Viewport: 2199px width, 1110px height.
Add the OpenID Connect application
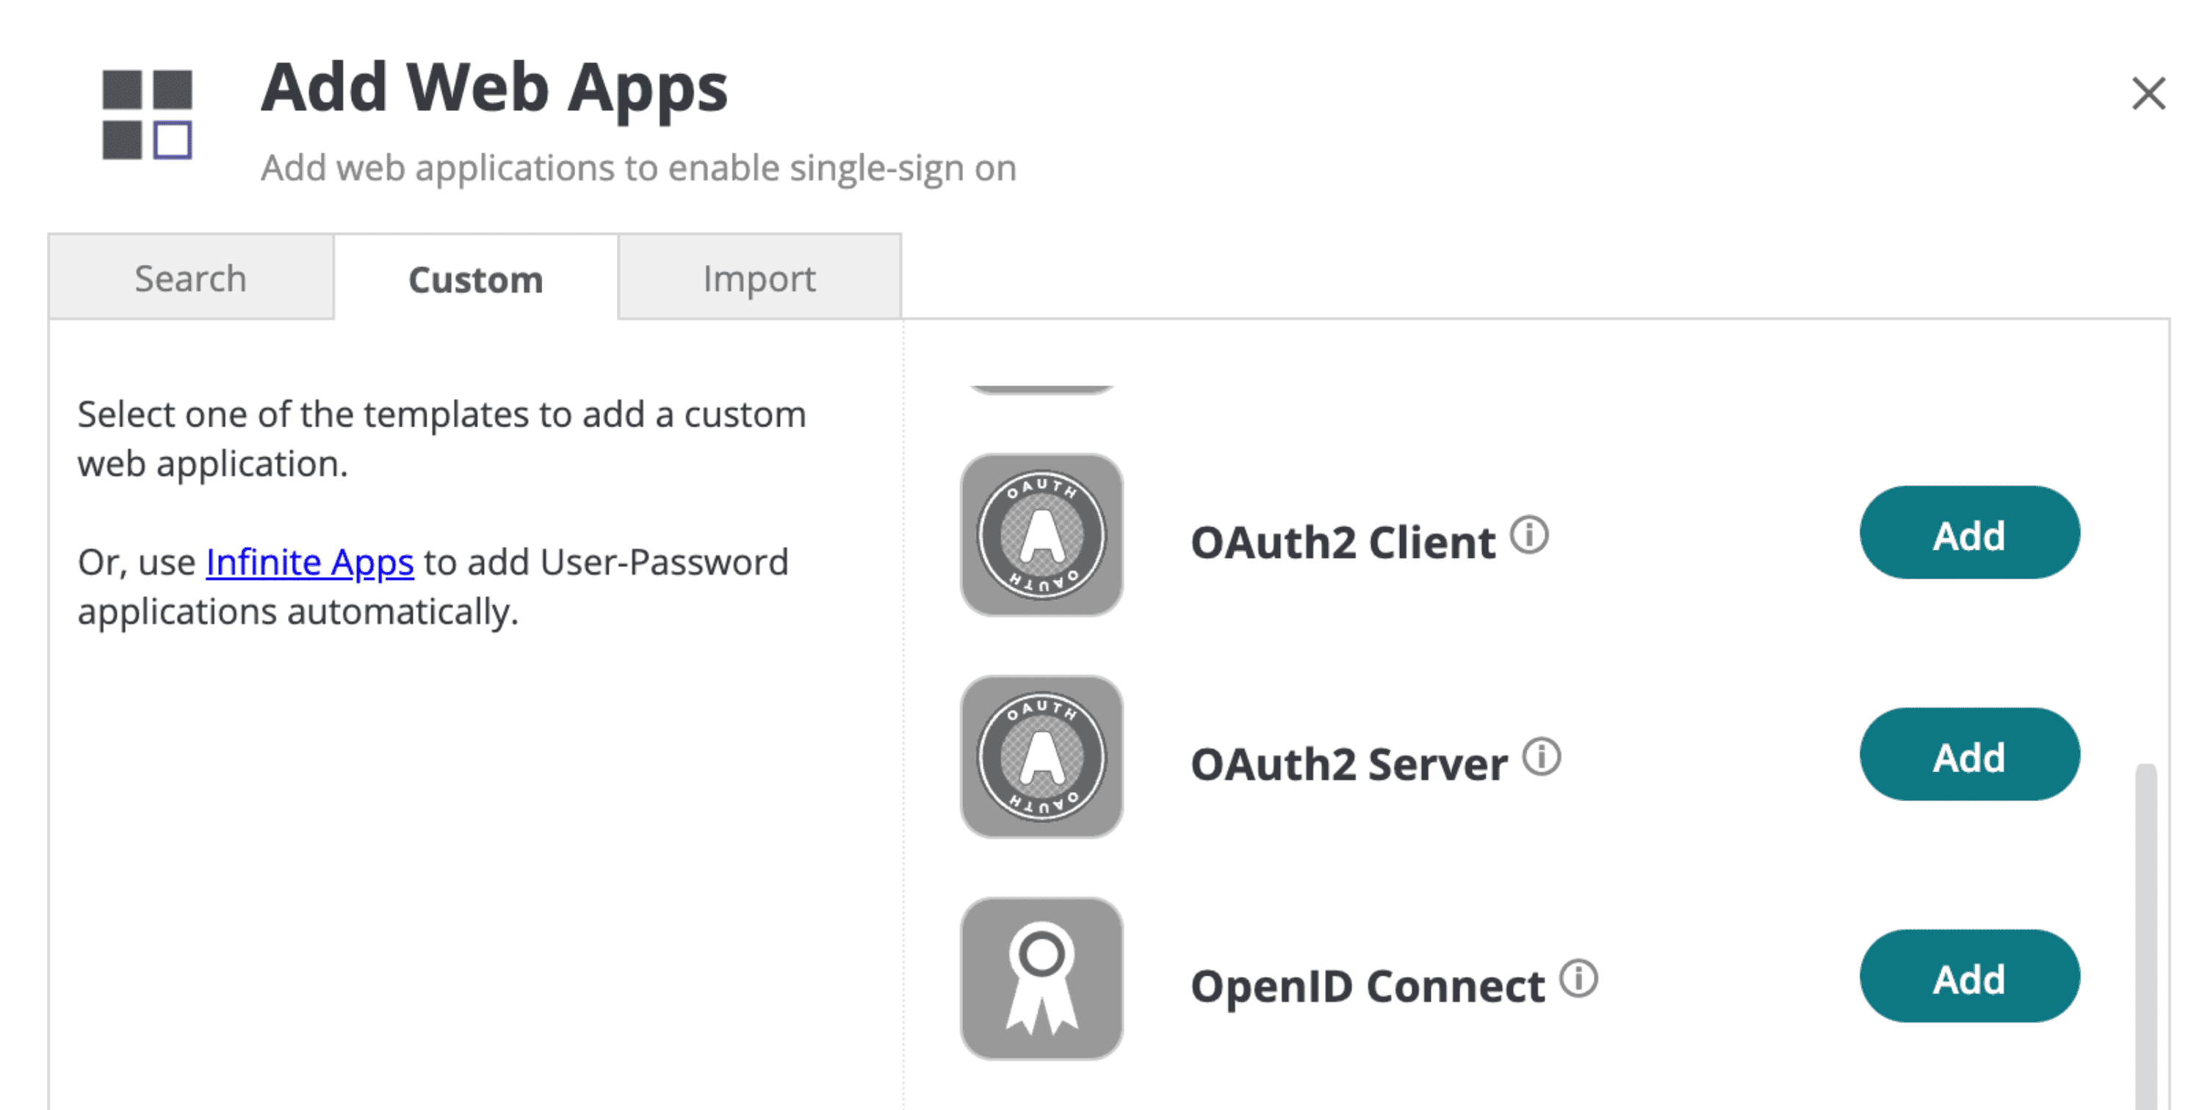tap(1970, 977)
